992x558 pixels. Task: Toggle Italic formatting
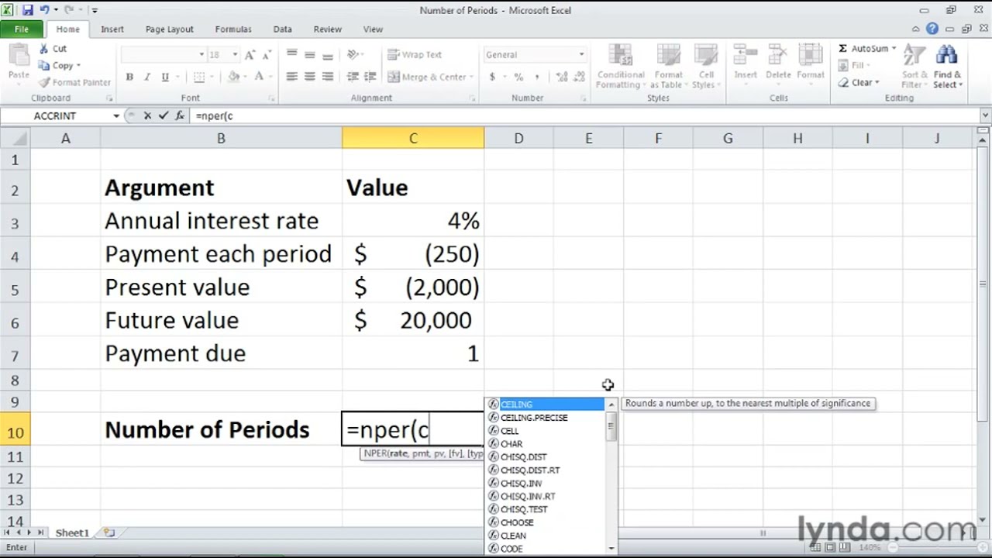(147, 77)
